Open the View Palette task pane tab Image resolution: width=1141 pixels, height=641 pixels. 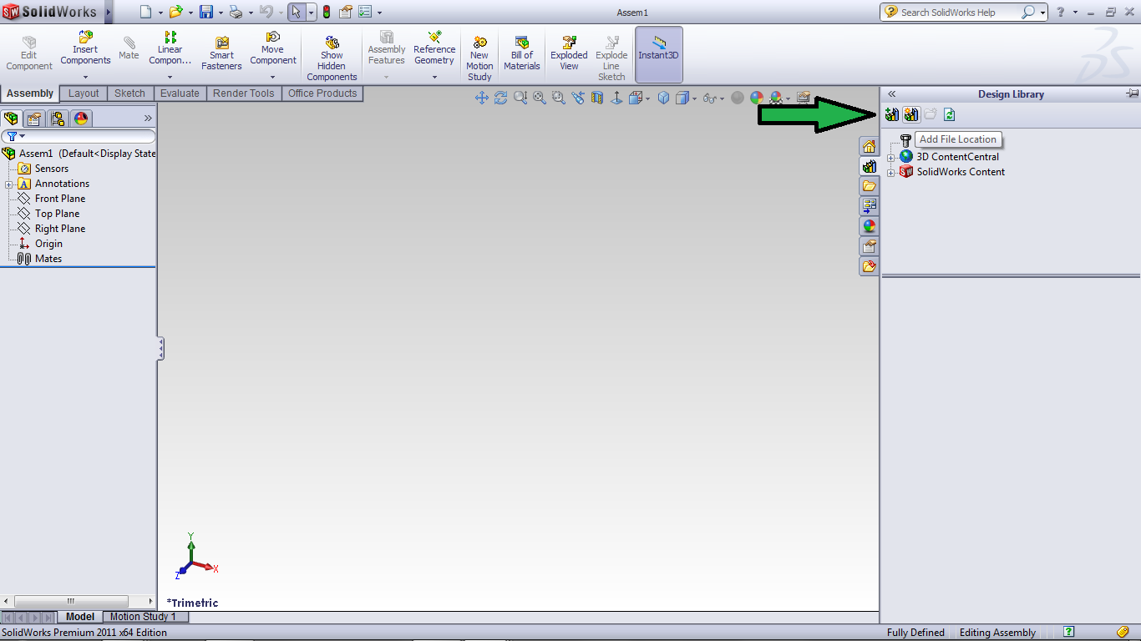tap(870, 206)
